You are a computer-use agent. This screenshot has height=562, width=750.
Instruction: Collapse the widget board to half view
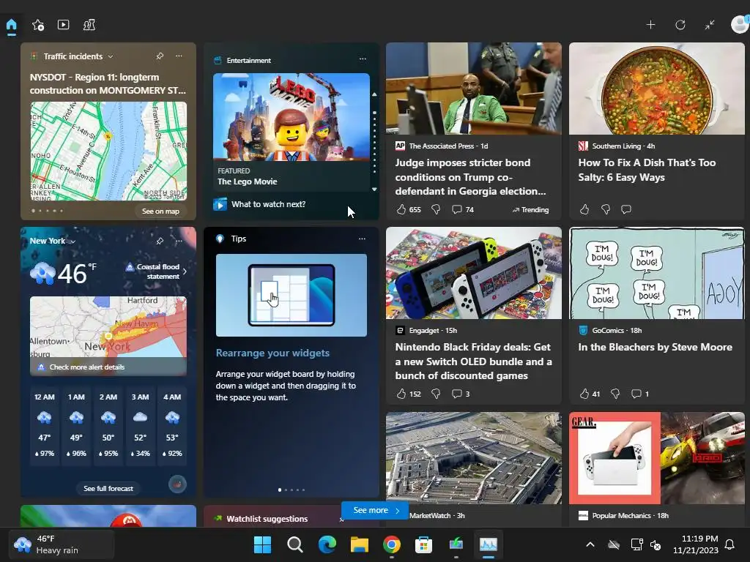(x=710, y=25)
